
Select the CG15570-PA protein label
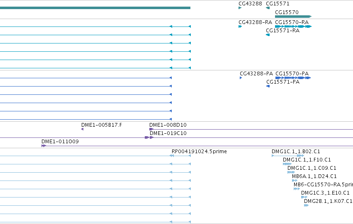292,73
